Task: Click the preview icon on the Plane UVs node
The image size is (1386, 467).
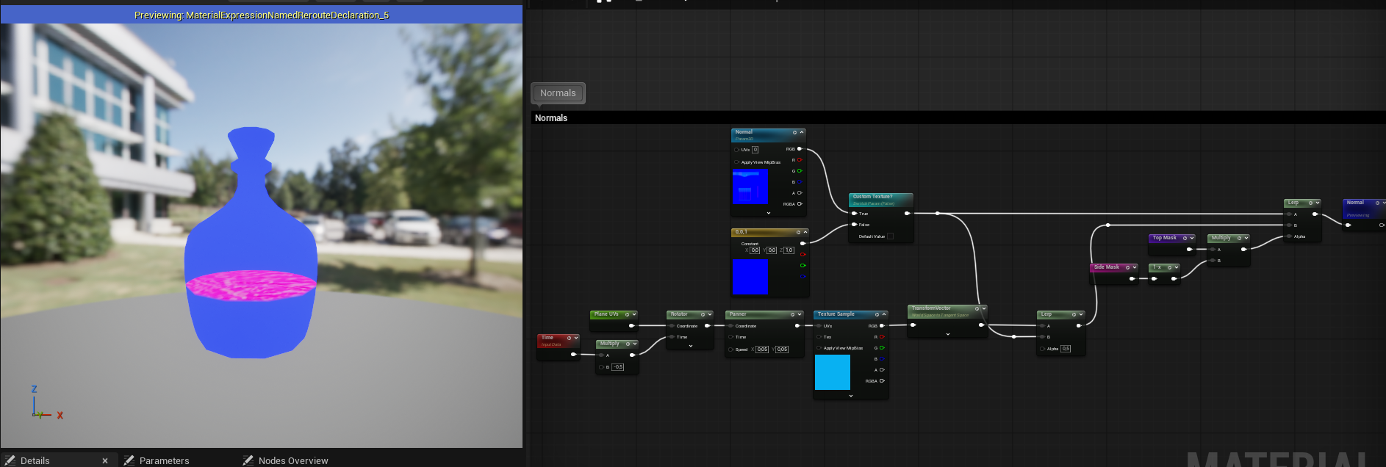Action: (x=627, y=314)
